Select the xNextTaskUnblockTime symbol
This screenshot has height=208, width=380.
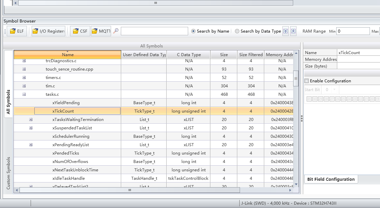coord(75,170)
